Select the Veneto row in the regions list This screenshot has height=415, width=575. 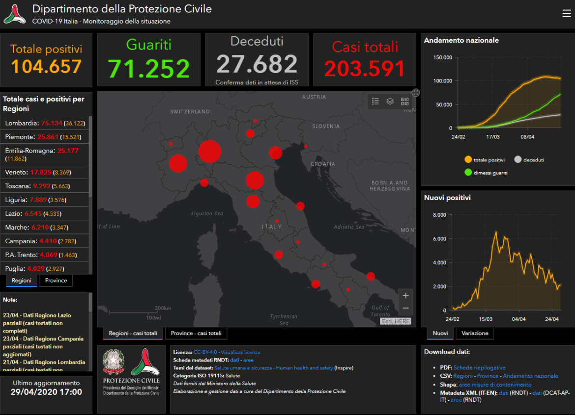(45, 172)
